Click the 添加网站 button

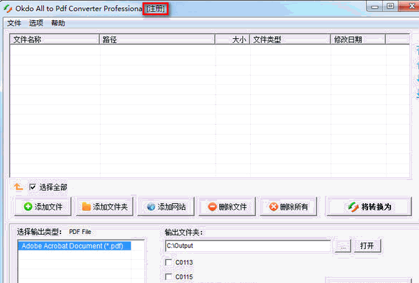[166, 207]
